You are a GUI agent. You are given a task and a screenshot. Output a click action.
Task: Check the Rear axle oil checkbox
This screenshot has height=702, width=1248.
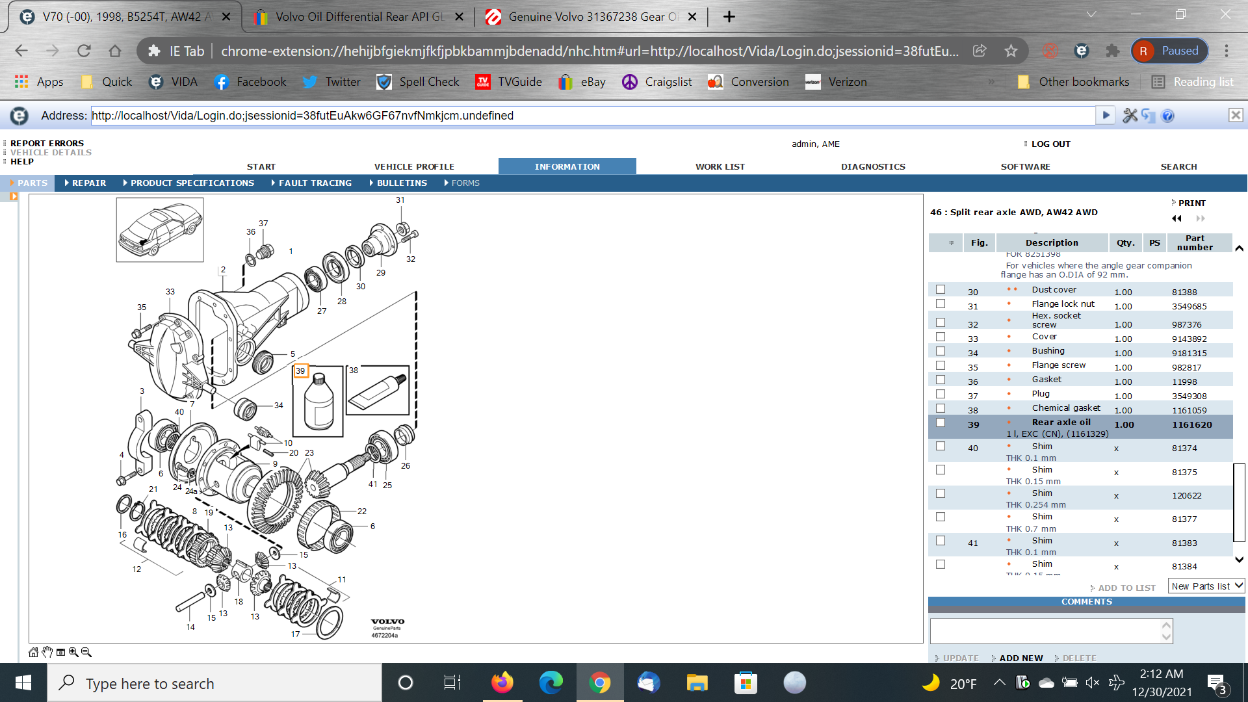941,422
